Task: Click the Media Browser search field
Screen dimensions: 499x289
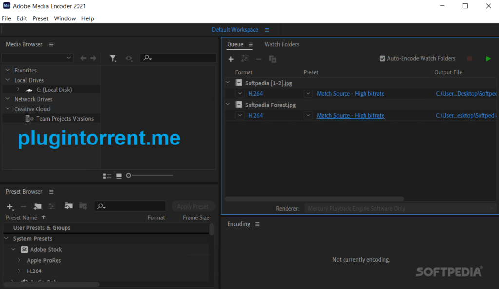Action: click(178, 58)
